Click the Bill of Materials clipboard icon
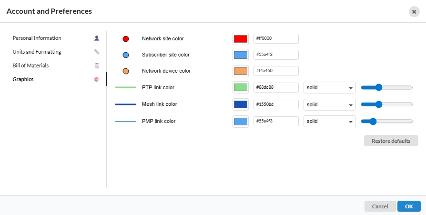Screen dimensions: 426x215 pos(97,65)
